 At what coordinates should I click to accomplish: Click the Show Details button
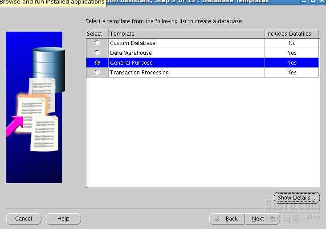coord(297,198)
